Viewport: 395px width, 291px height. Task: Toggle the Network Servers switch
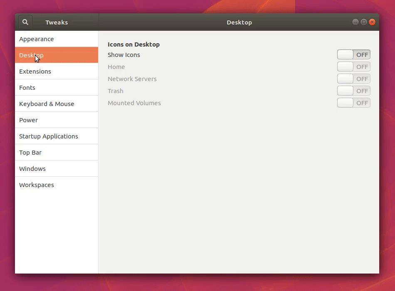tap(353, 79)
